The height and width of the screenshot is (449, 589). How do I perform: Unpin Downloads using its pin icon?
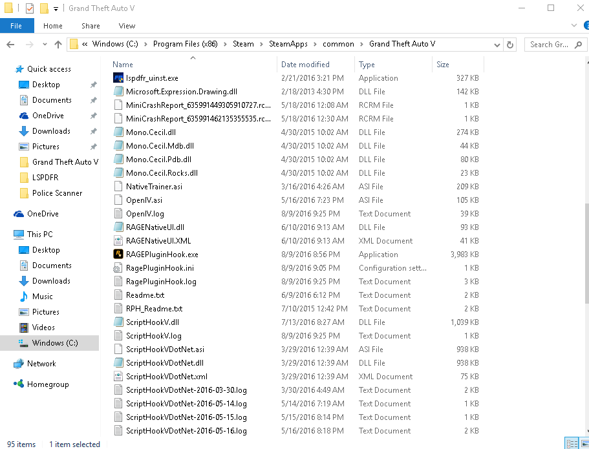click(x=94, y=131)
